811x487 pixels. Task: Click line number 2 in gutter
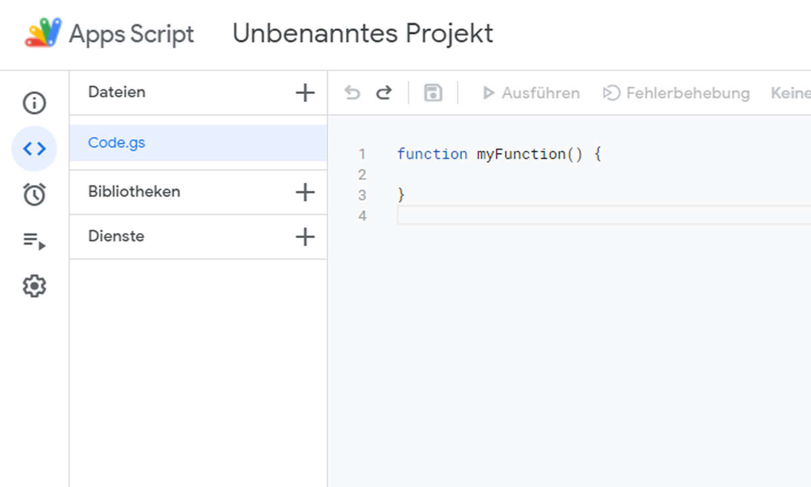point(362,175)
